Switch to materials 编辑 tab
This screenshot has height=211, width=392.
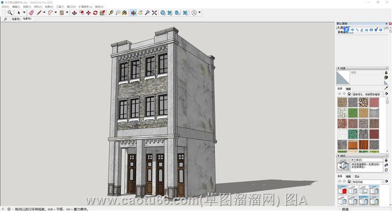348,89
